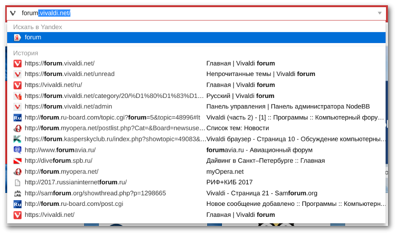The width and height of the screenshot is (397, 235).
Task: Click SamLab favicon of samforum.org entry
Action: (x=17, y=193)
